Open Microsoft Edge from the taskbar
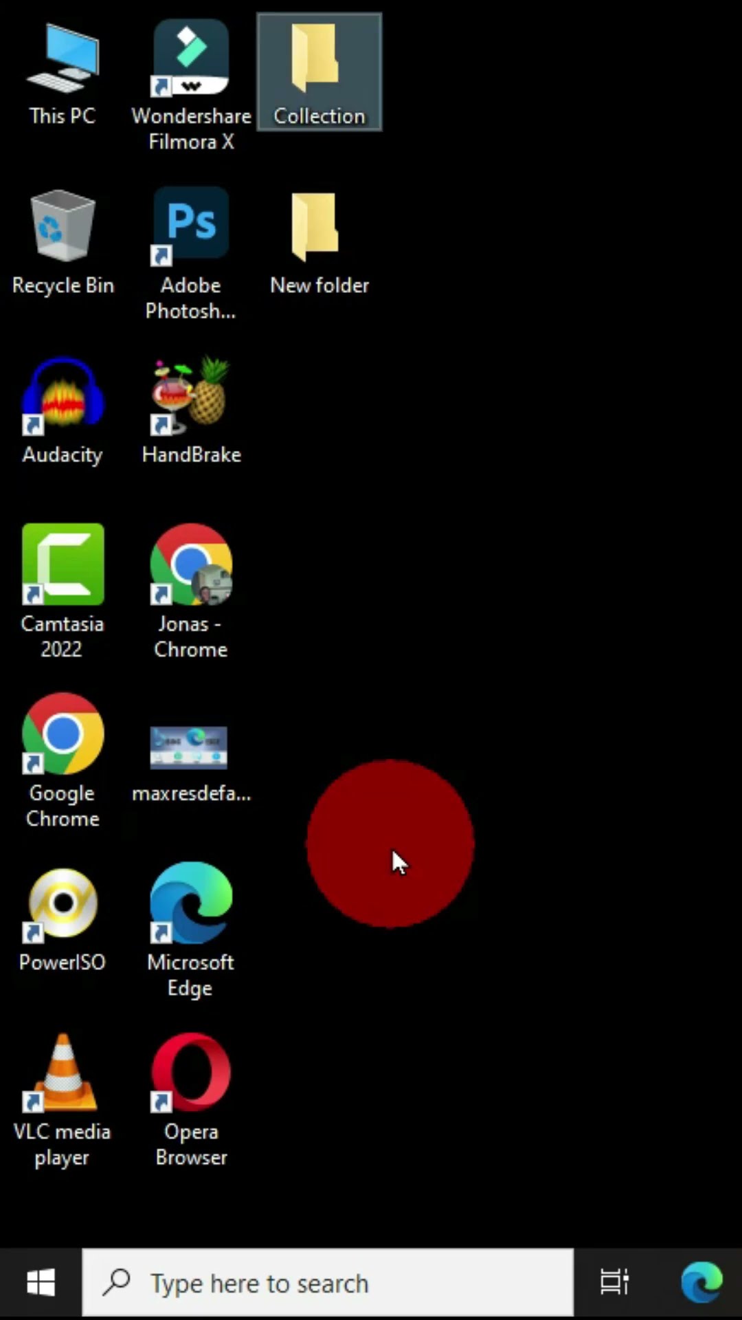Viewport: 742px width, 1320px height. click(701, 1283)
